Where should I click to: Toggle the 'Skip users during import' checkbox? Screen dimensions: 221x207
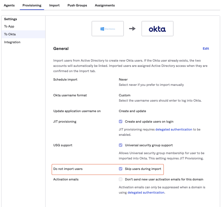point(121,169)
